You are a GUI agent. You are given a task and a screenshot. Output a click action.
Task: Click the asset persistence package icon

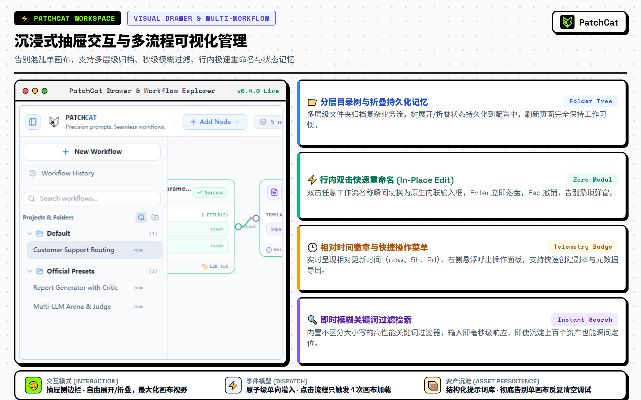433,385
